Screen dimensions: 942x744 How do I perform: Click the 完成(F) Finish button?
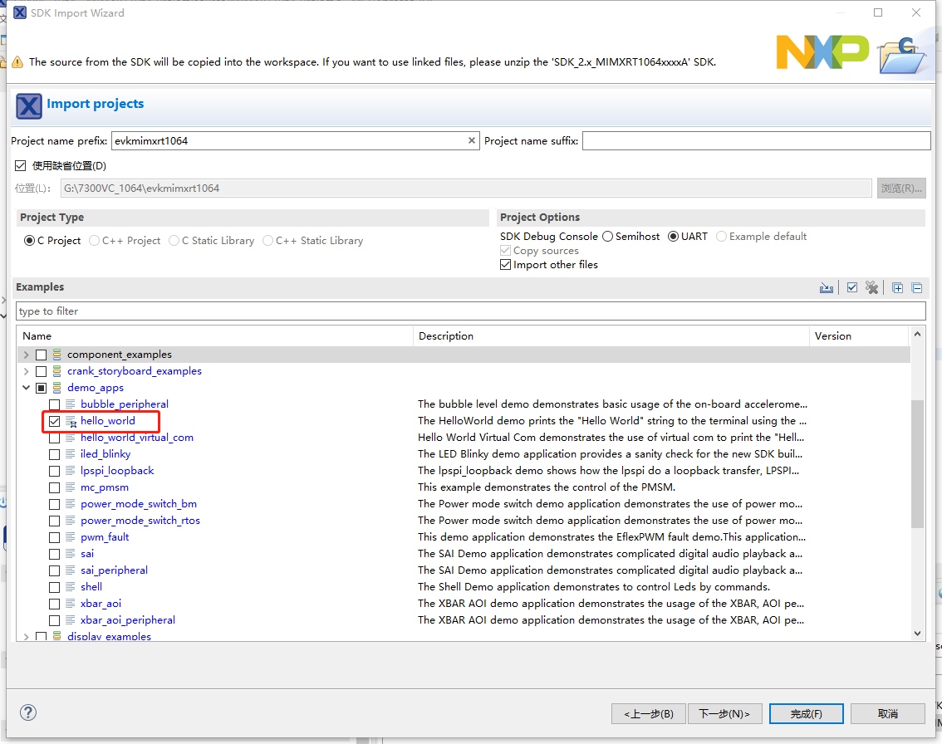coord(805,713)
